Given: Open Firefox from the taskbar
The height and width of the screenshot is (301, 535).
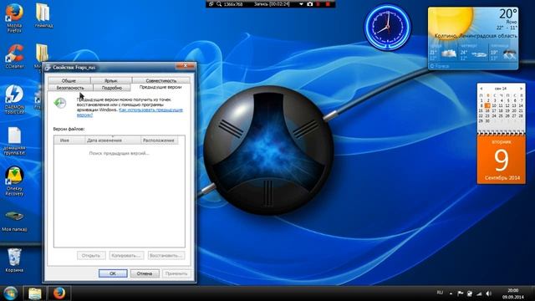Looking at the screenshot, I should tap(59, 293).
